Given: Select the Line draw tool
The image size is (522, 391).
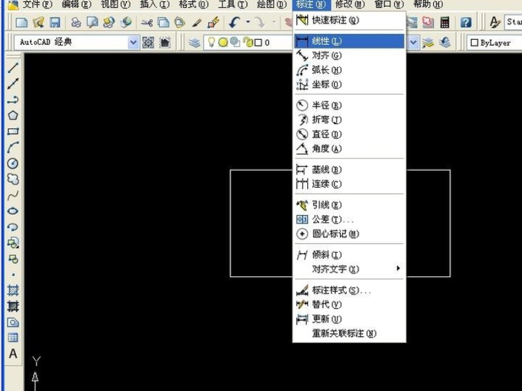Looking at the screenshot, I should pyautogui.click(x=12, y=68).
